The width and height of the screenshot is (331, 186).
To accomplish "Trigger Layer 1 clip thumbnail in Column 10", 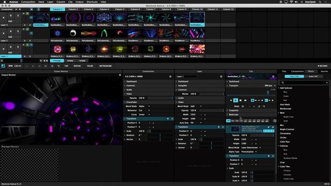I will click(x=197, y=49).
